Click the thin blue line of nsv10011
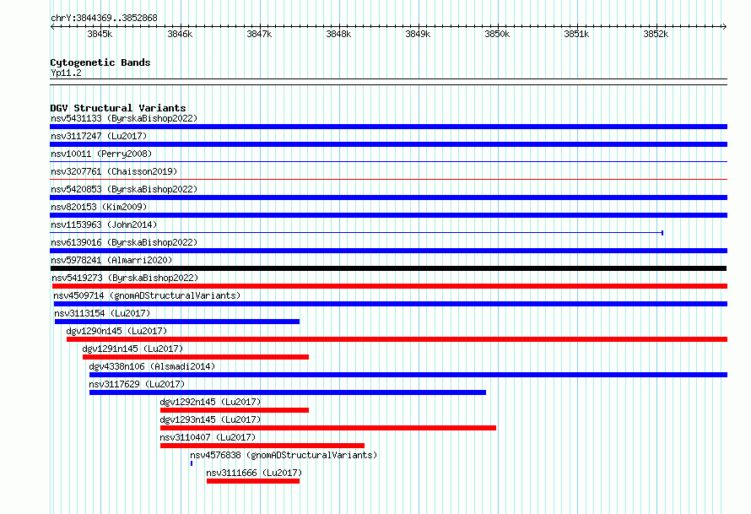Image resolution: width=751 pixels, height=514 pixels. [388, 162]
